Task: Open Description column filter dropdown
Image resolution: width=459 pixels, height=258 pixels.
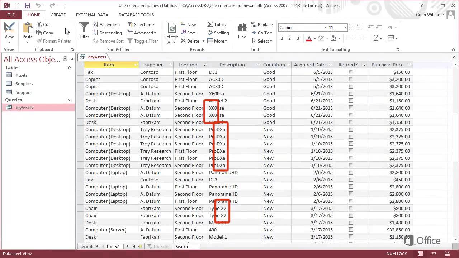Action: pos(259,65)
